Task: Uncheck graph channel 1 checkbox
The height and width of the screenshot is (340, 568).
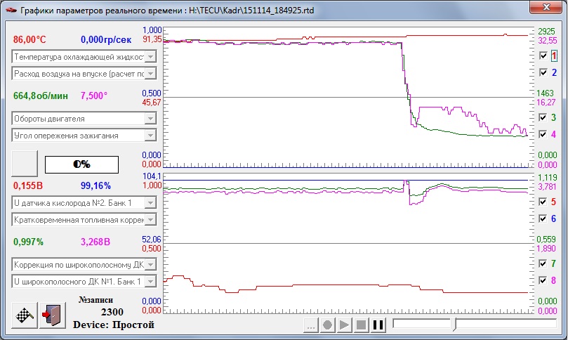Action: (x=543, y=55)
